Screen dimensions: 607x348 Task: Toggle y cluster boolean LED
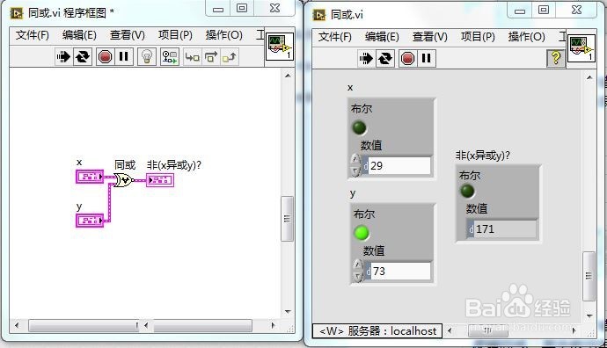362,233
